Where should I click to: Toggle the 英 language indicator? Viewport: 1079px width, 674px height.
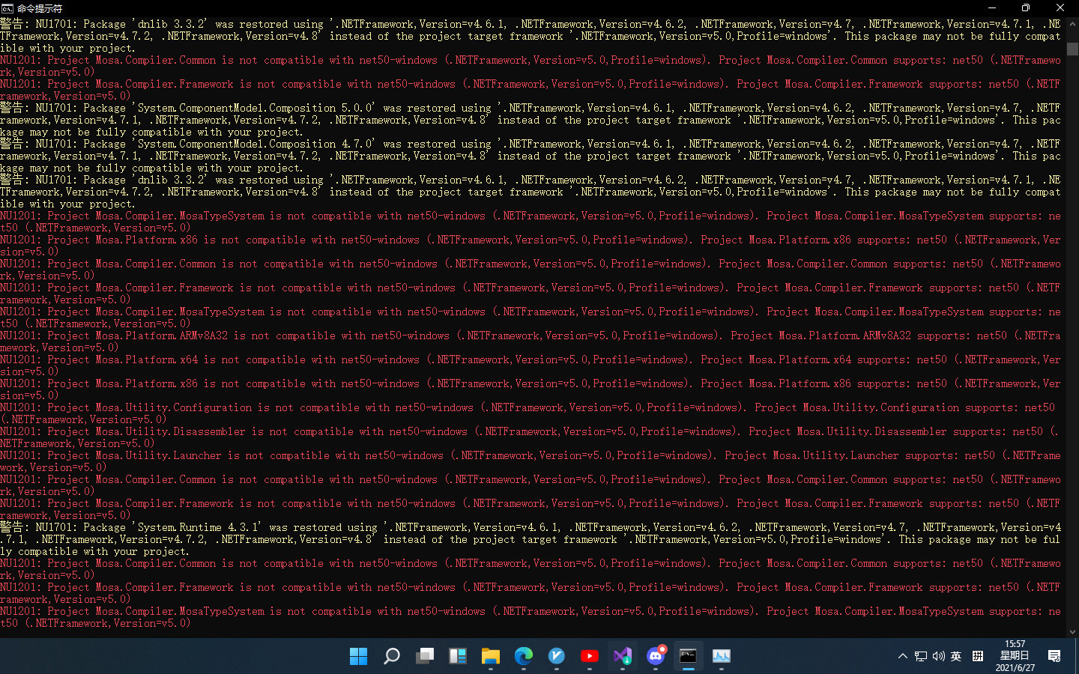click(956, 656)
